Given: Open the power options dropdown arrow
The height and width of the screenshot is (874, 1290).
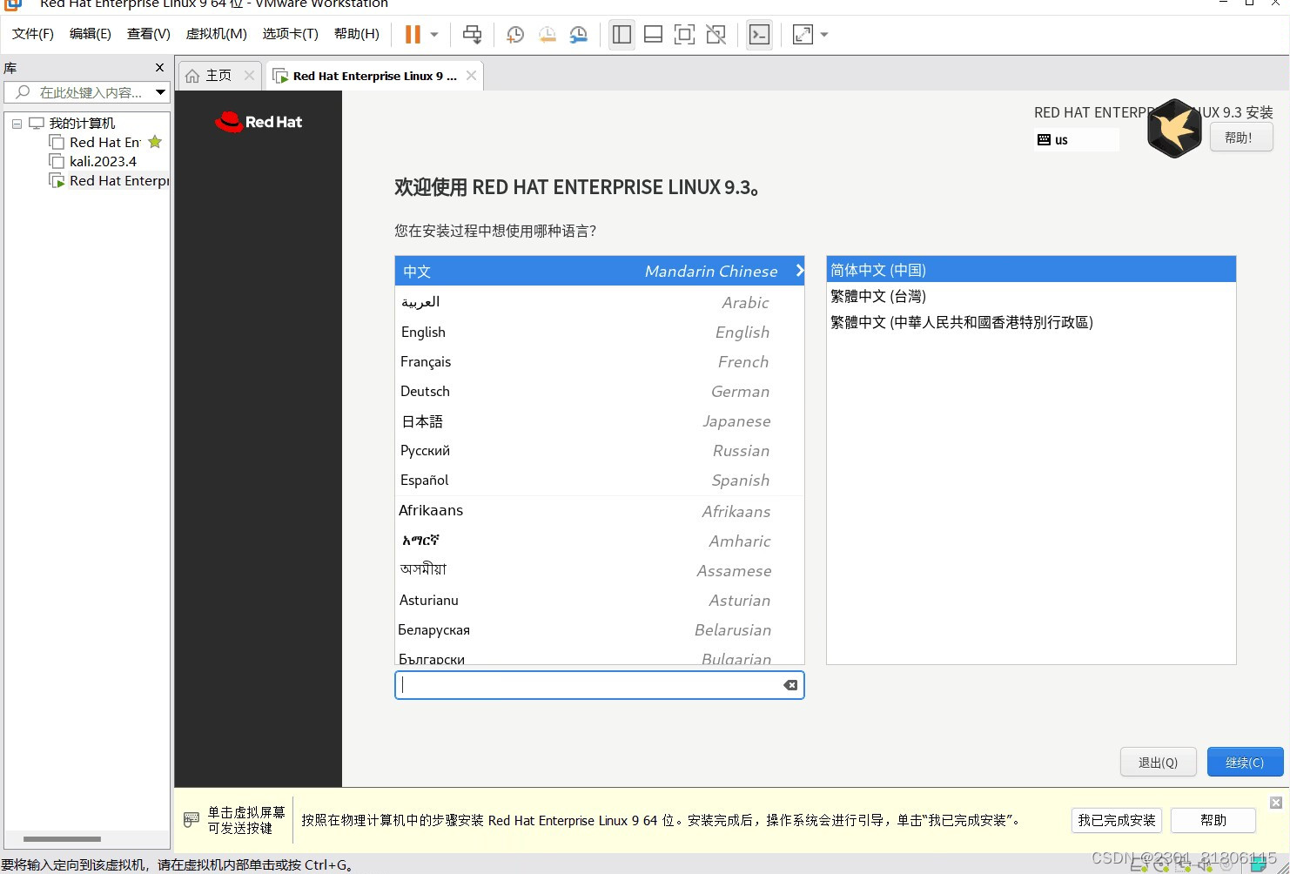Looking at the screenshot, I should 434,35.
